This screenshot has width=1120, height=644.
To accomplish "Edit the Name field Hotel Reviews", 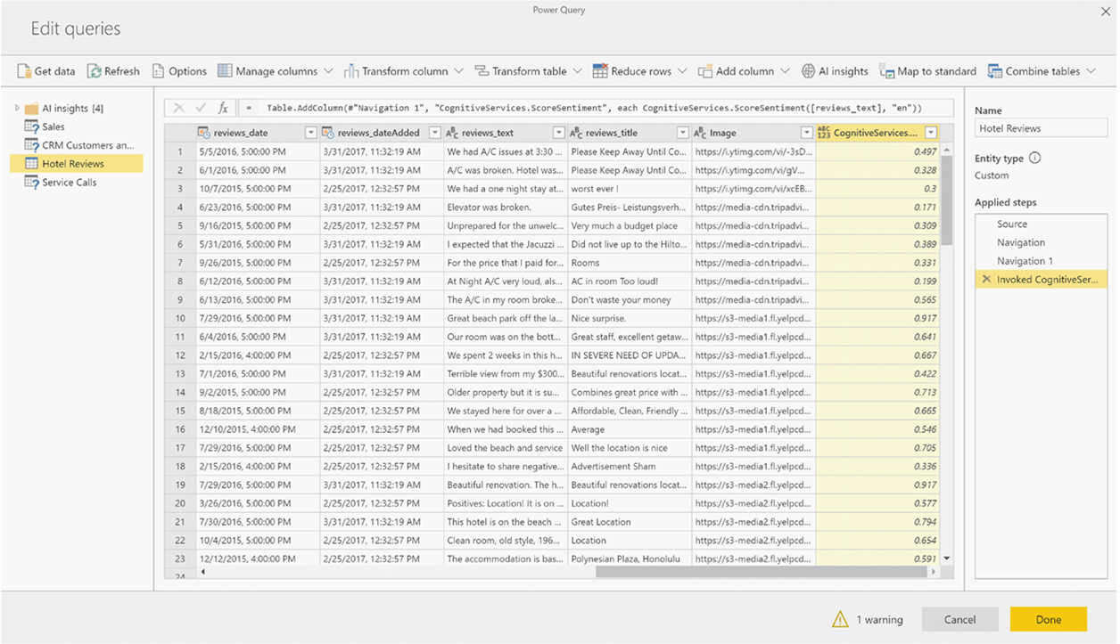I will pyautogui.click(x=1041, y=128).
